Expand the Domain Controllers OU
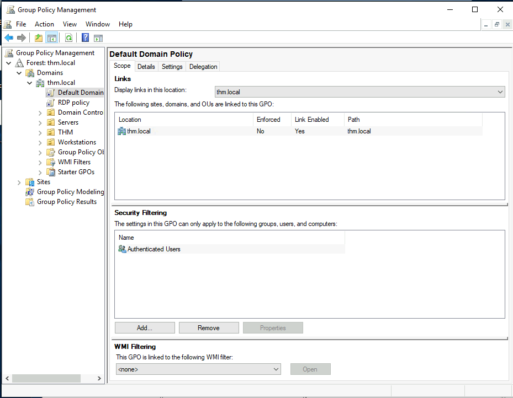Image resolution: width=513 pixels, height=398 pixels. tap(40, 113)
